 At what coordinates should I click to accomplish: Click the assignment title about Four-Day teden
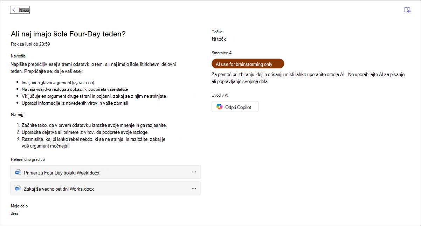click(68, 34)
